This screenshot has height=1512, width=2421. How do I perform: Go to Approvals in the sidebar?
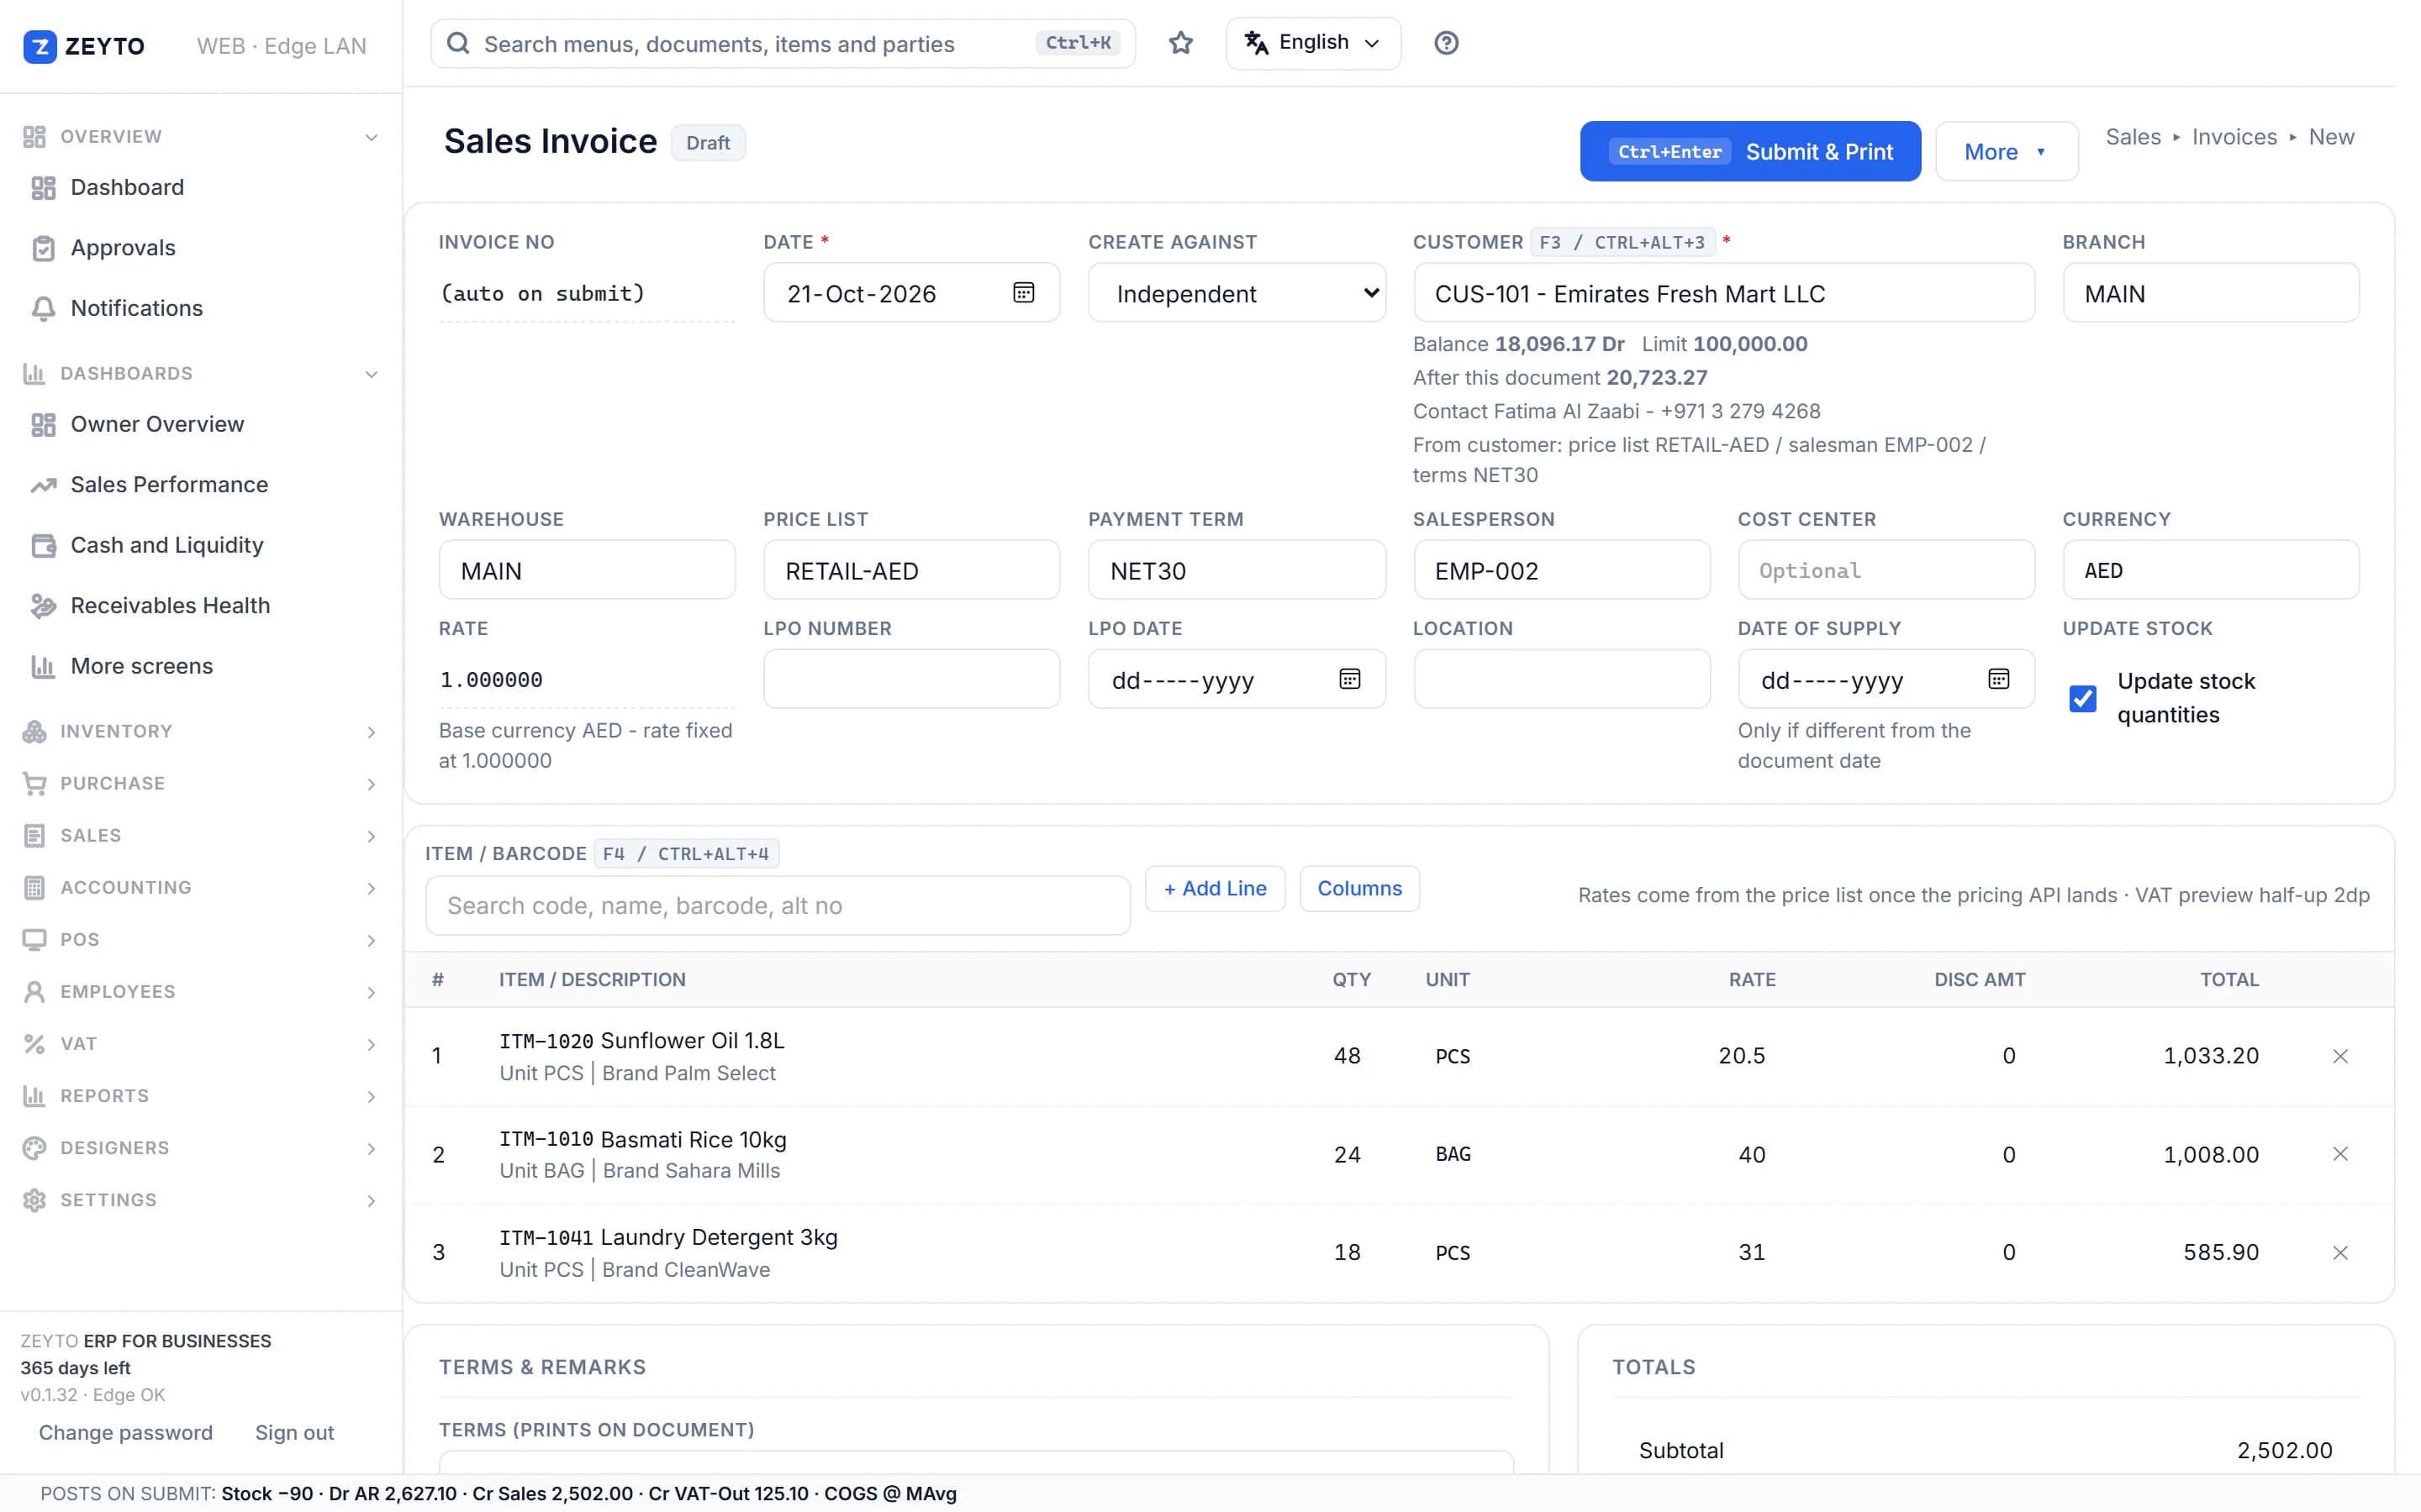[200, 248]
